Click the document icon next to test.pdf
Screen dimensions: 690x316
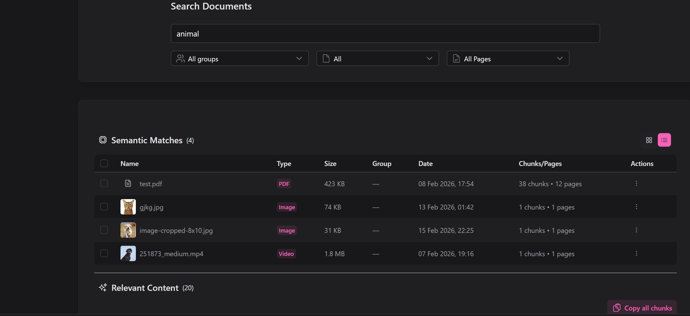[x=128, y=183]
